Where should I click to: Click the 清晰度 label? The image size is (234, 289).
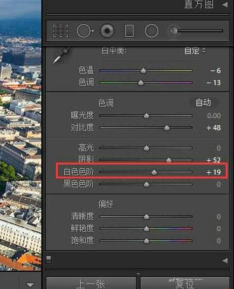coord(82,216)
